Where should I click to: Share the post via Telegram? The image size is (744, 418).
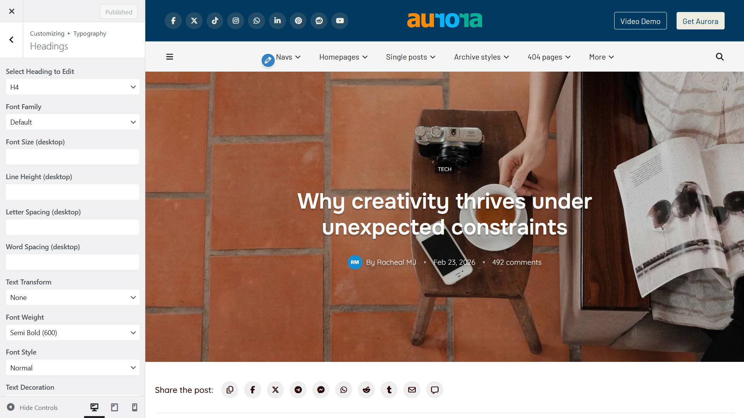click(298, 390)
